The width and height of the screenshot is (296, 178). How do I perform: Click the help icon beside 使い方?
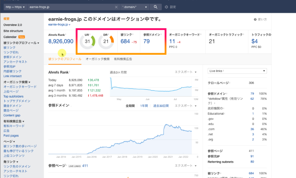(255, 19)
